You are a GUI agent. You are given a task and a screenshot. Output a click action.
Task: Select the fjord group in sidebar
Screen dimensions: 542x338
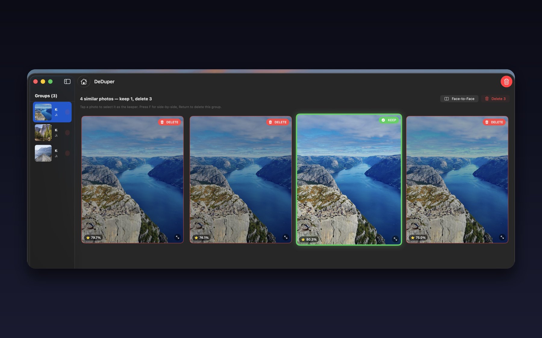click(52, 112)
